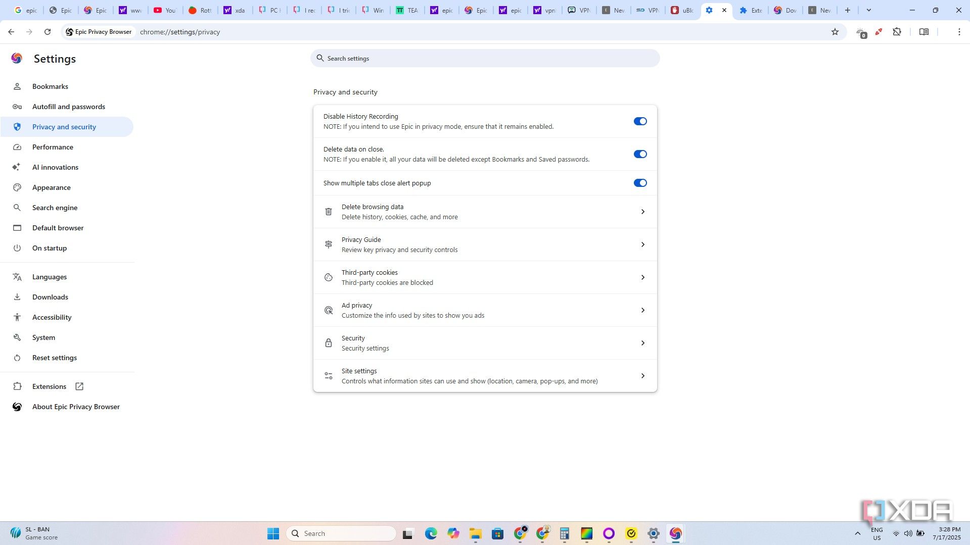Screen dimensions: 970x545
Task: Open Reset settings in sidebar
Action: pos(67,358)
